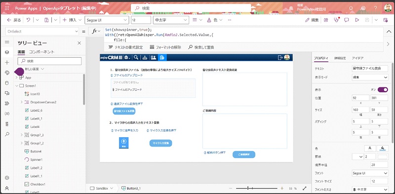Click テキストの書式設定 format text button
Image resolution: width=395 pixels, height=194 pixels.
coord(125,47)
